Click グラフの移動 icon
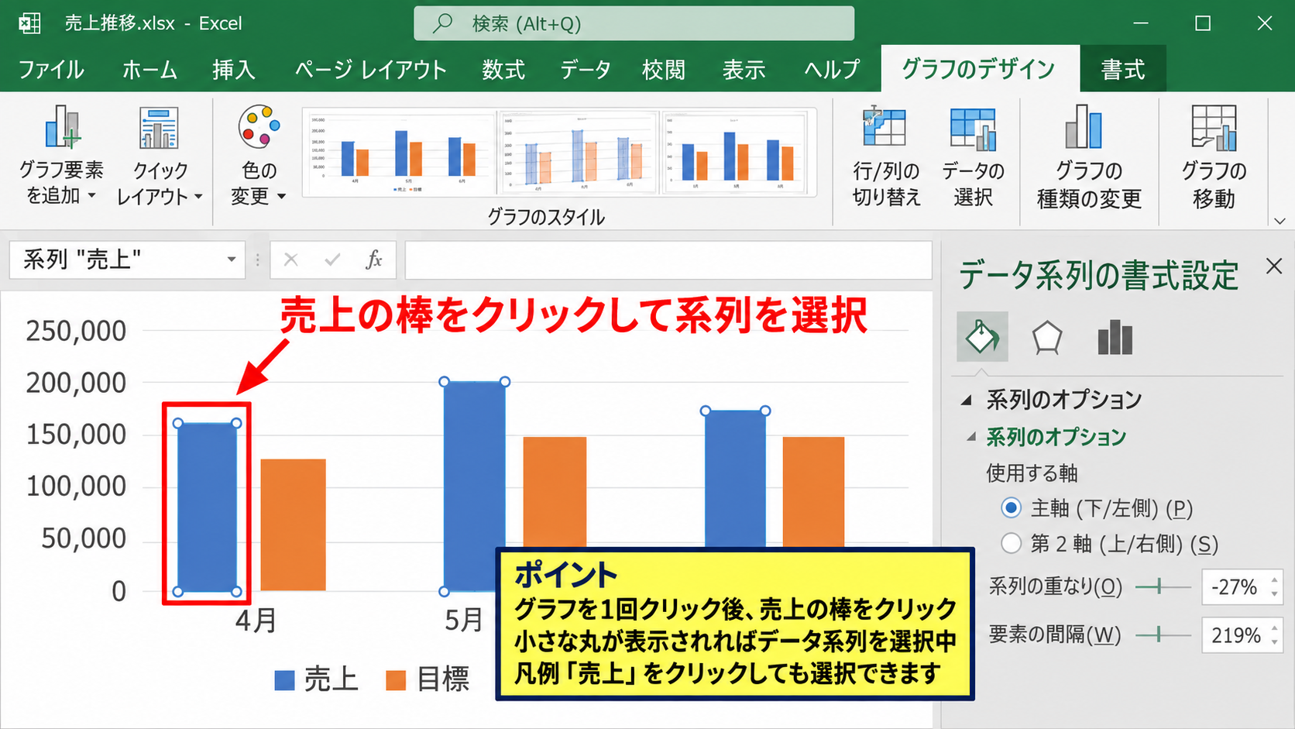This screenshot has height=729, width=1295. pyautogui.click(x=1214, y=128)
